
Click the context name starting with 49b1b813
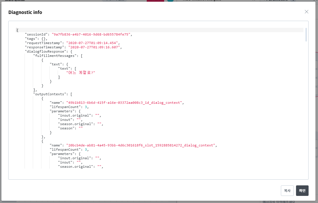(x=124, y=103)
